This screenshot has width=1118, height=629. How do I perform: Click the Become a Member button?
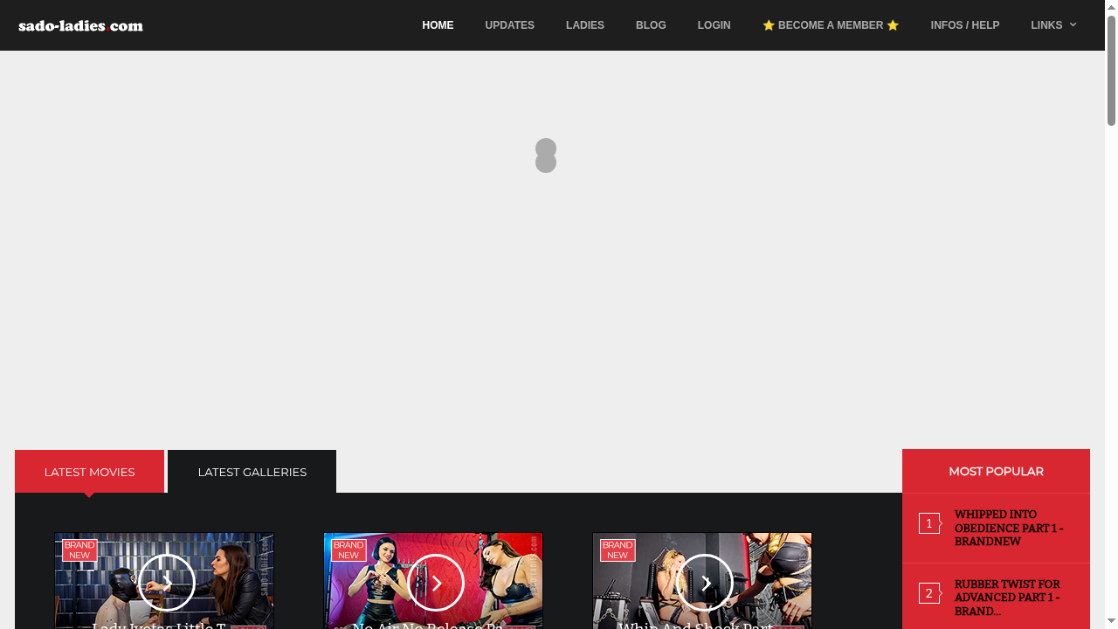coord(830,25)
